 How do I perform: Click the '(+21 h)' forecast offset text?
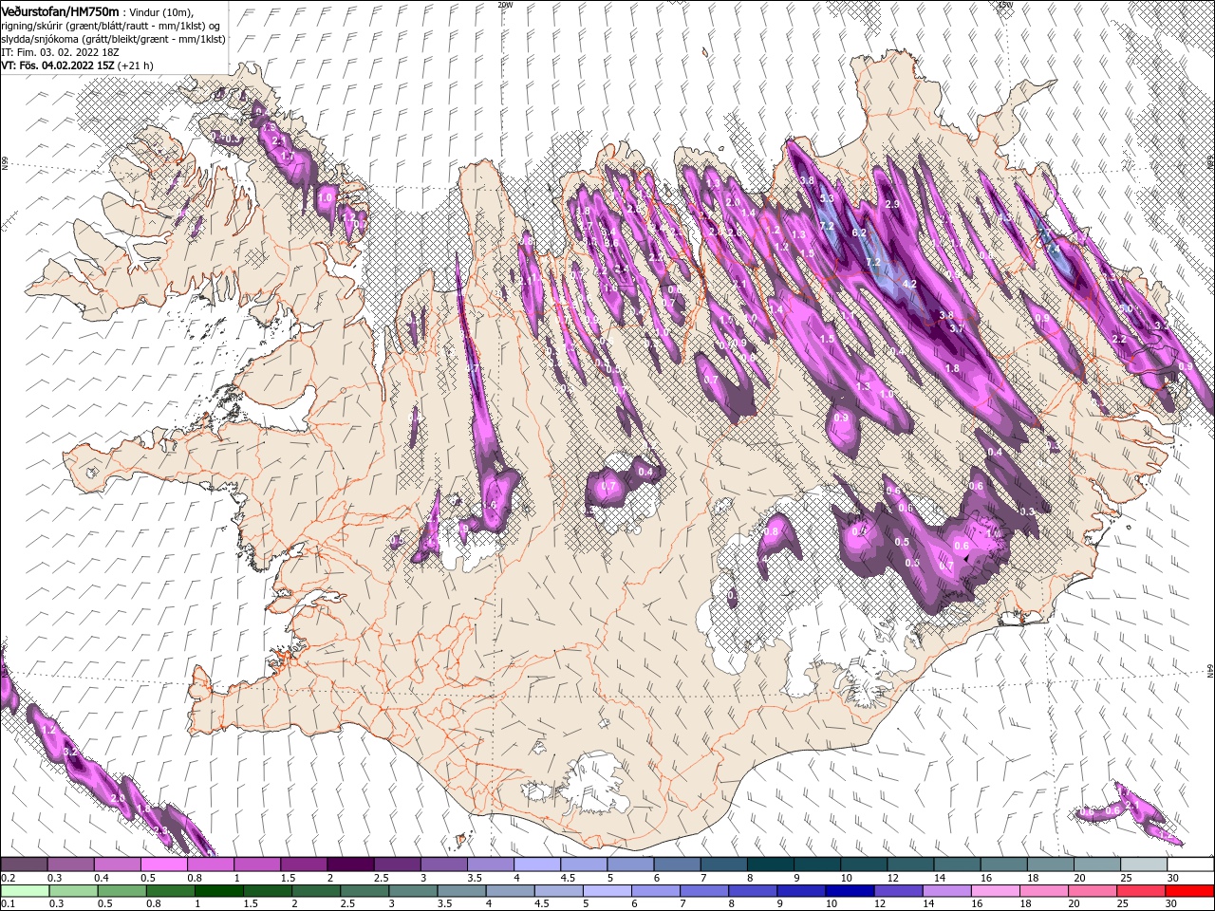(136, 65)
